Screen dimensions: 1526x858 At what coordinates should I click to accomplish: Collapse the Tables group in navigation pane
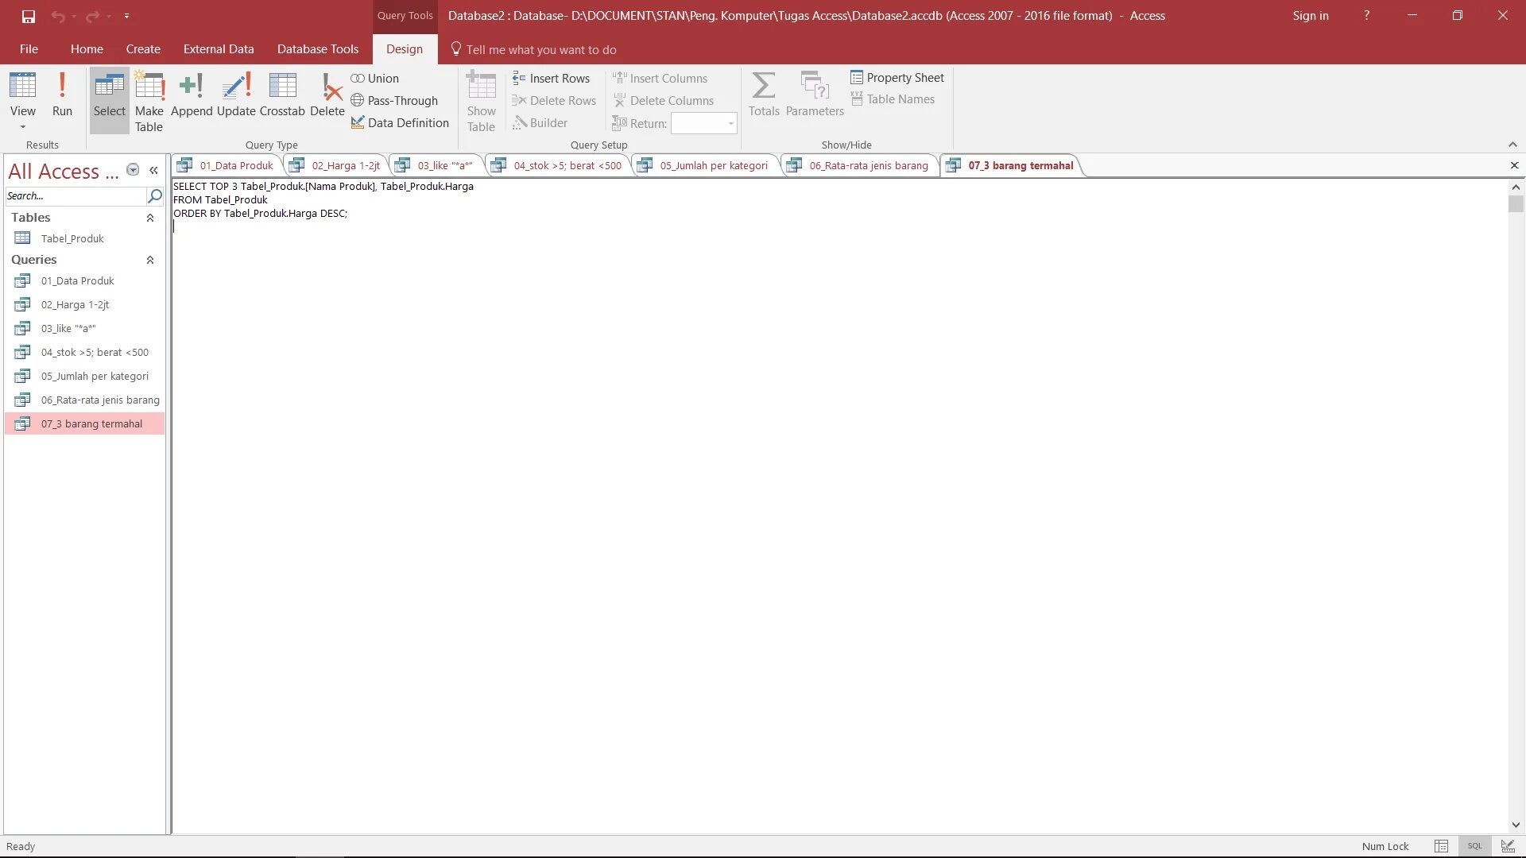(150, 218)
